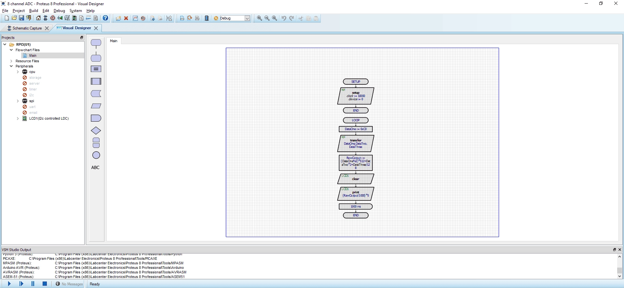Open the Debug menu
624x288 pixels.
[59, 11]
